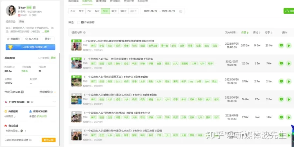Click the blue industry ranking banner
The width and height of the screenshot is (294, 147).
30,47
